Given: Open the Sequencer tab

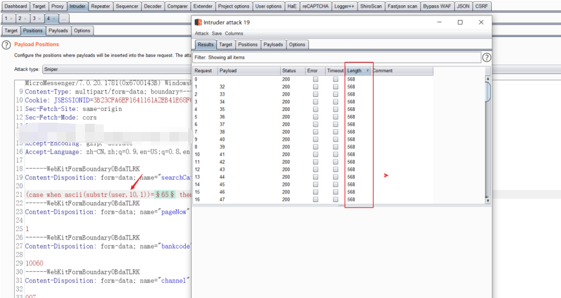Looking at the screenshot, I should (x=127, y=6).
